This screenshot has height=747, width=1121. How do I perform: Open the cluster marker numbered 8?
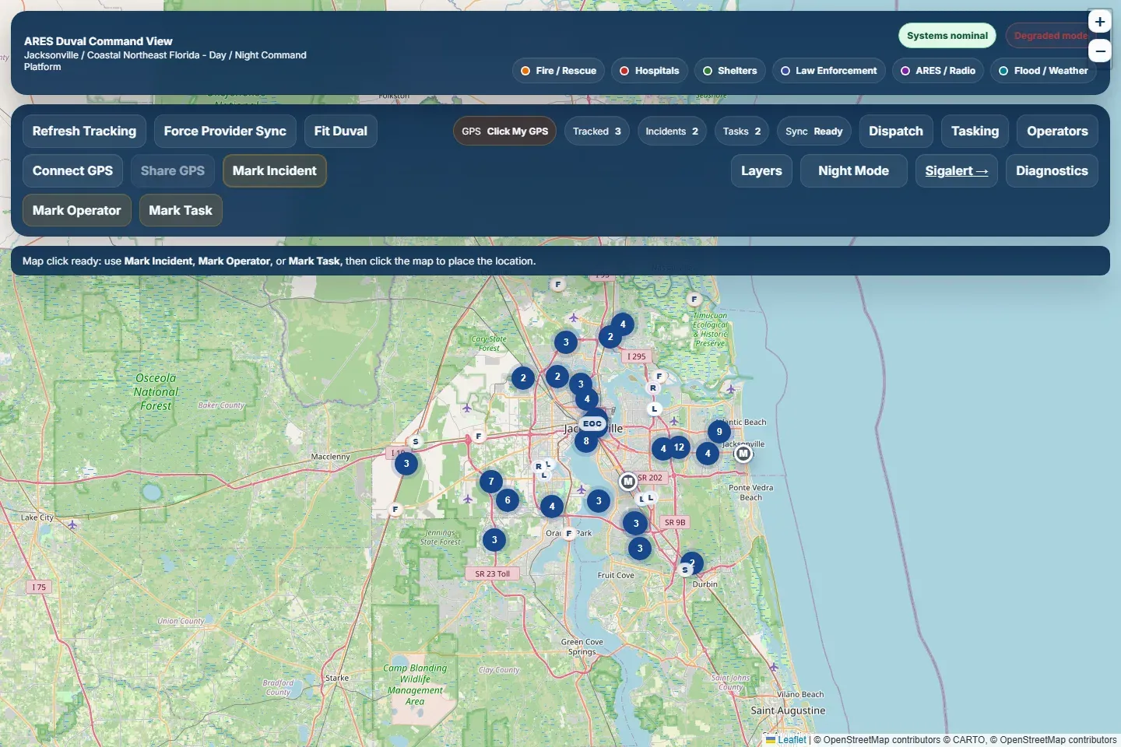[x=586, y=441]
